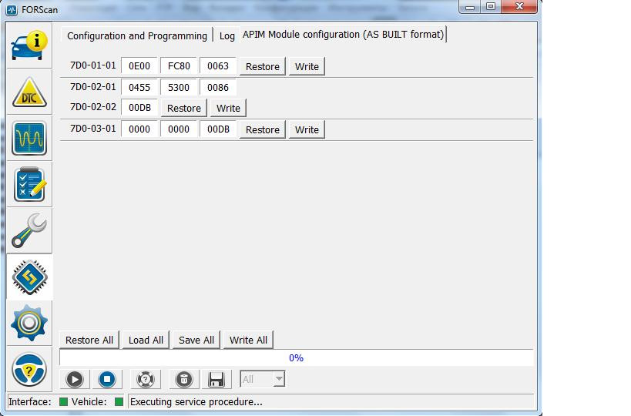
Task: Minimize the FORScan window
Action: click(470, 7)
